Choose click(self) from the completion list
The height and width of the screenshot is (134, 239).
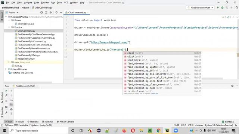point(162,57)
